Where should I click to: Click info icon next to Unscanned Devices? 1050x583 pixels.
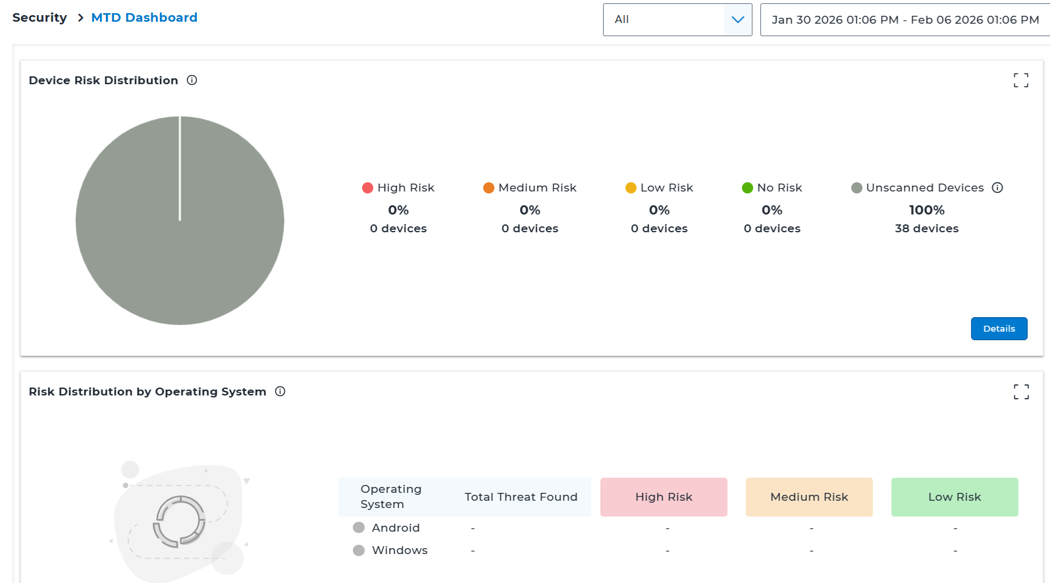click(997, 188)
